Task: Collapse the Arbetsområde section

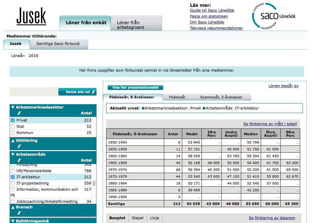Action: tap(13, 154)
